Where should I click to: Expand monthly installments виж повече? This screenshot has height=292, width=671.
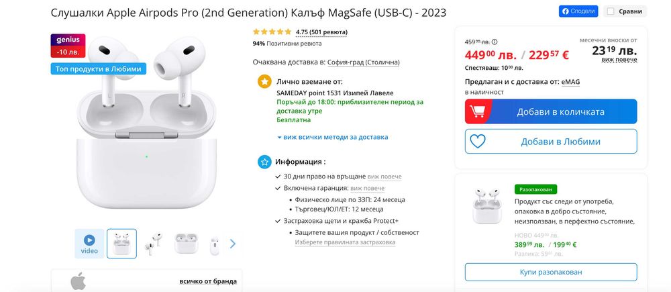(x=619, y=59)
